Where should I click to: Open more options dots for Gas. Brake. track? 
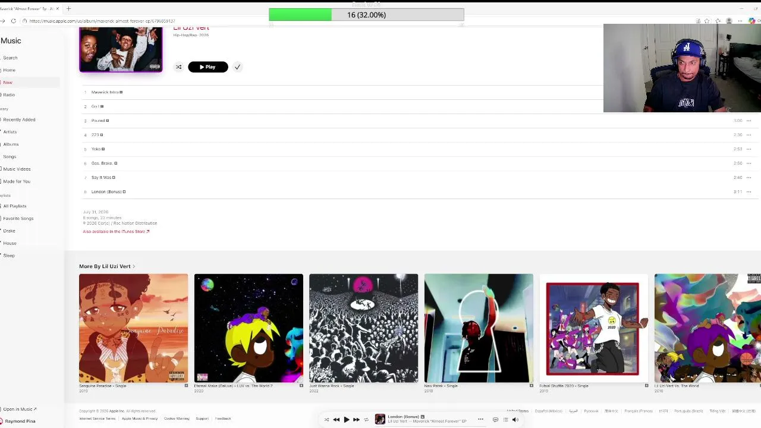[749, 163]
